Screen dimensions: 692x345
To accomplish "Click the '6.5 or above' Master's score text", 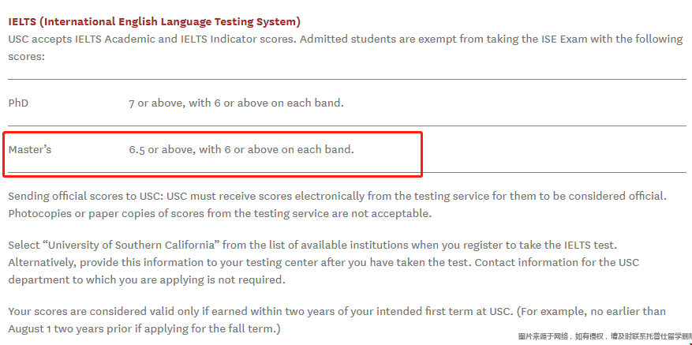I will point(162,149).
